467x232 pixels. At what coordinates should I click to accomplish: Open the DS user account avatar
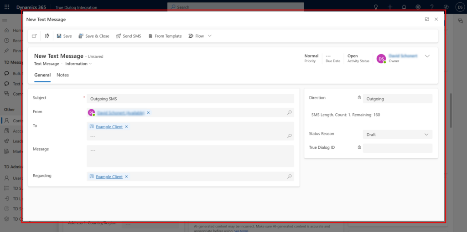pos(459,7)
